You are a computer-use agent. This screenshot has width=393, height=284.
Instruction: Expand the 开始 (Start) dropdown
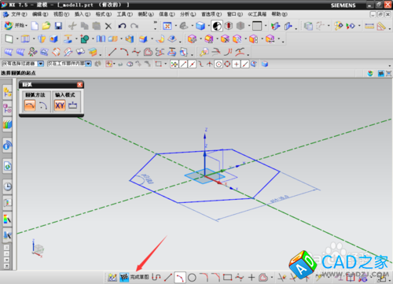(x=16, y=26)
